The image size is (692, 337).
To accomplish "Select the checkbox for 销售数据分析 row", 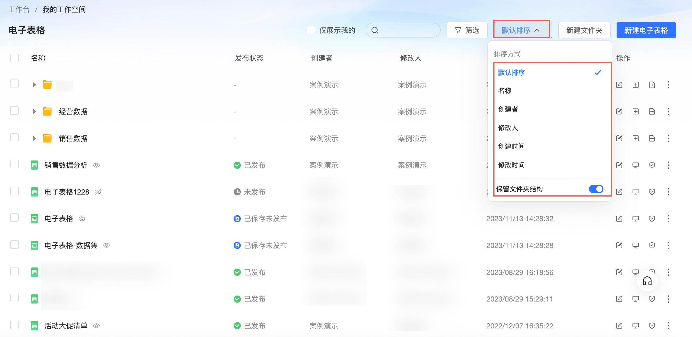I will coord(14,164).
